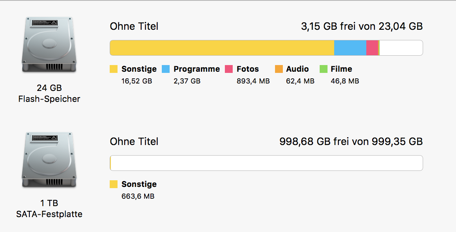Select the "Ohne Titel" name of the flash drive

click(134, 27)
